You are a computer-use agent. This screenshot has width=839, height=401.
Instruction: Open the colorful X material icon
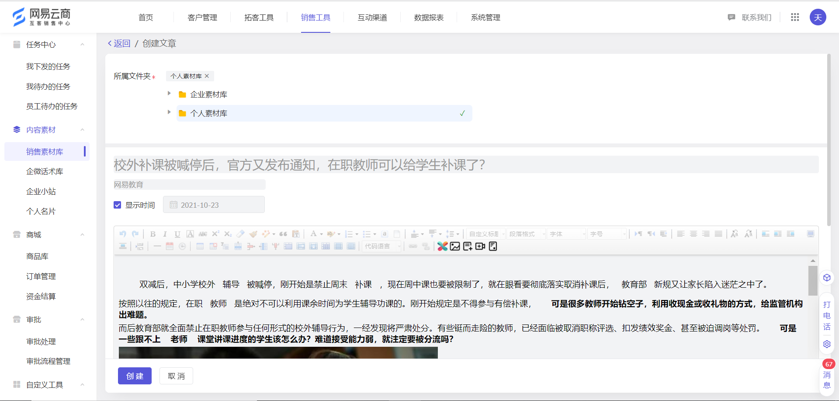[x=442, y=246]
